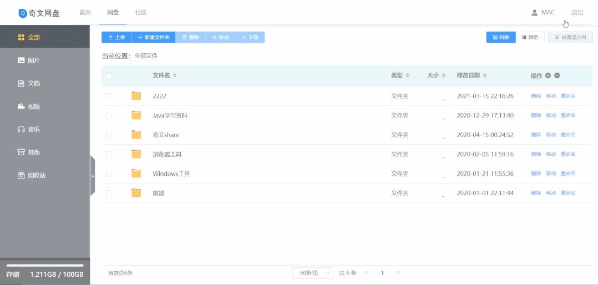Open folder icon for Windows工具
The height and width of the screenshot is (285, 598).
pyautogui.click(x=136, y=174)
